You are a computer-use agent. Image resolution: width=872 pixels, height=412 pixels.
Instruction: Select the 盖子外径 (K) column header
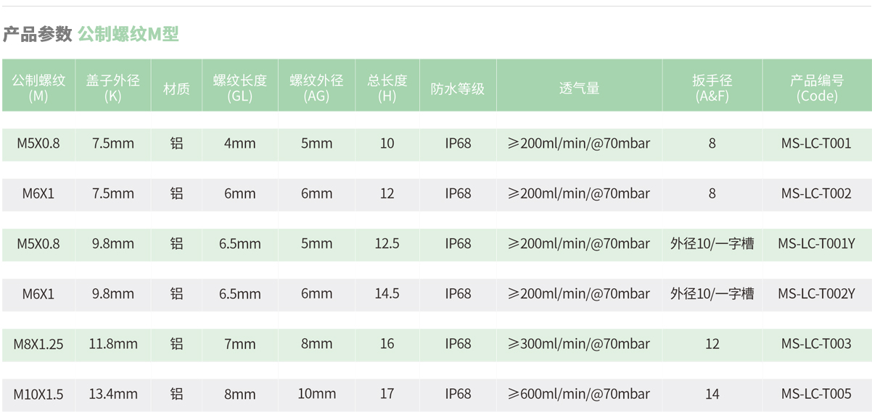click(112, 88)
